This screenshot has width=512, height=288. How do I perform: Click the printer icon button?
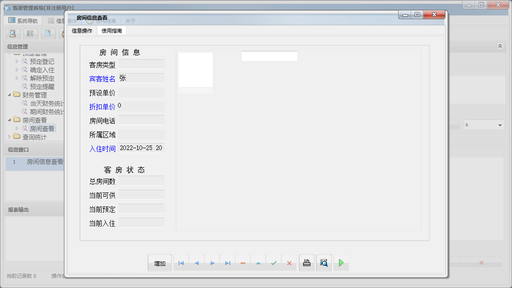click(x=307, y=263)
